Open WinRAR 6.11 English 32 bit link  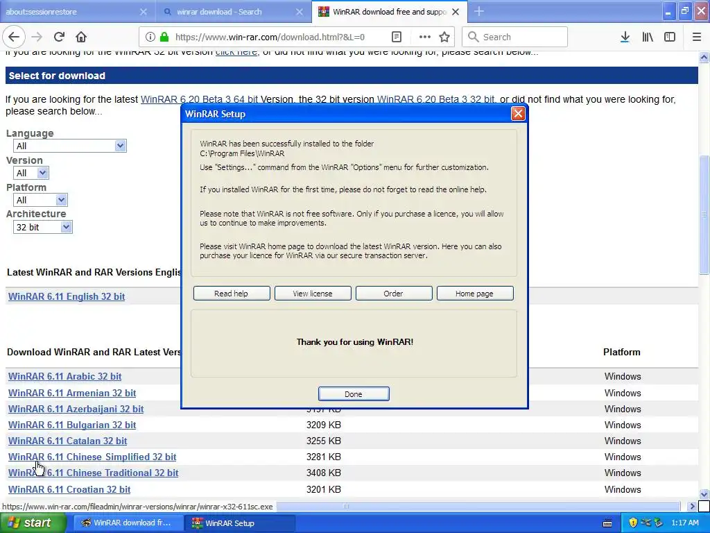67,296
